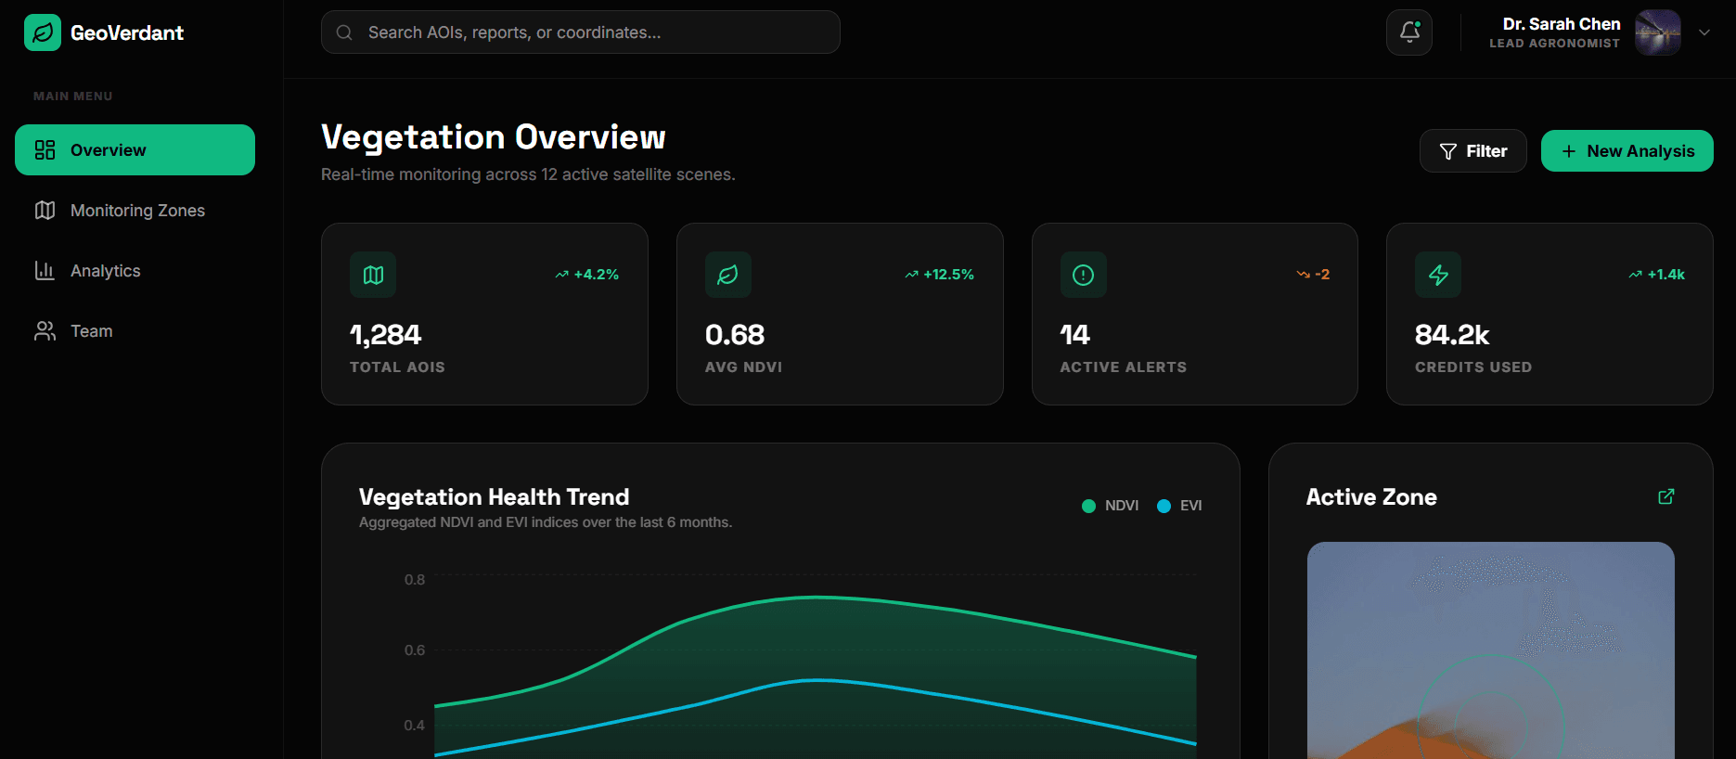Screen dimensions: 1736x759
Task: Click the upward trend arrow next to +12.5%
Action: pyautogui.click(x=912, y=275)
